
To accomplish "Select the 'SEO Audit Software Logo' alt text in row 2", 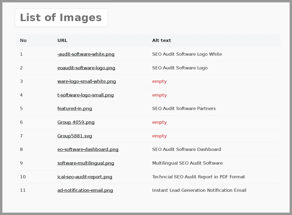I will (180, 68).
